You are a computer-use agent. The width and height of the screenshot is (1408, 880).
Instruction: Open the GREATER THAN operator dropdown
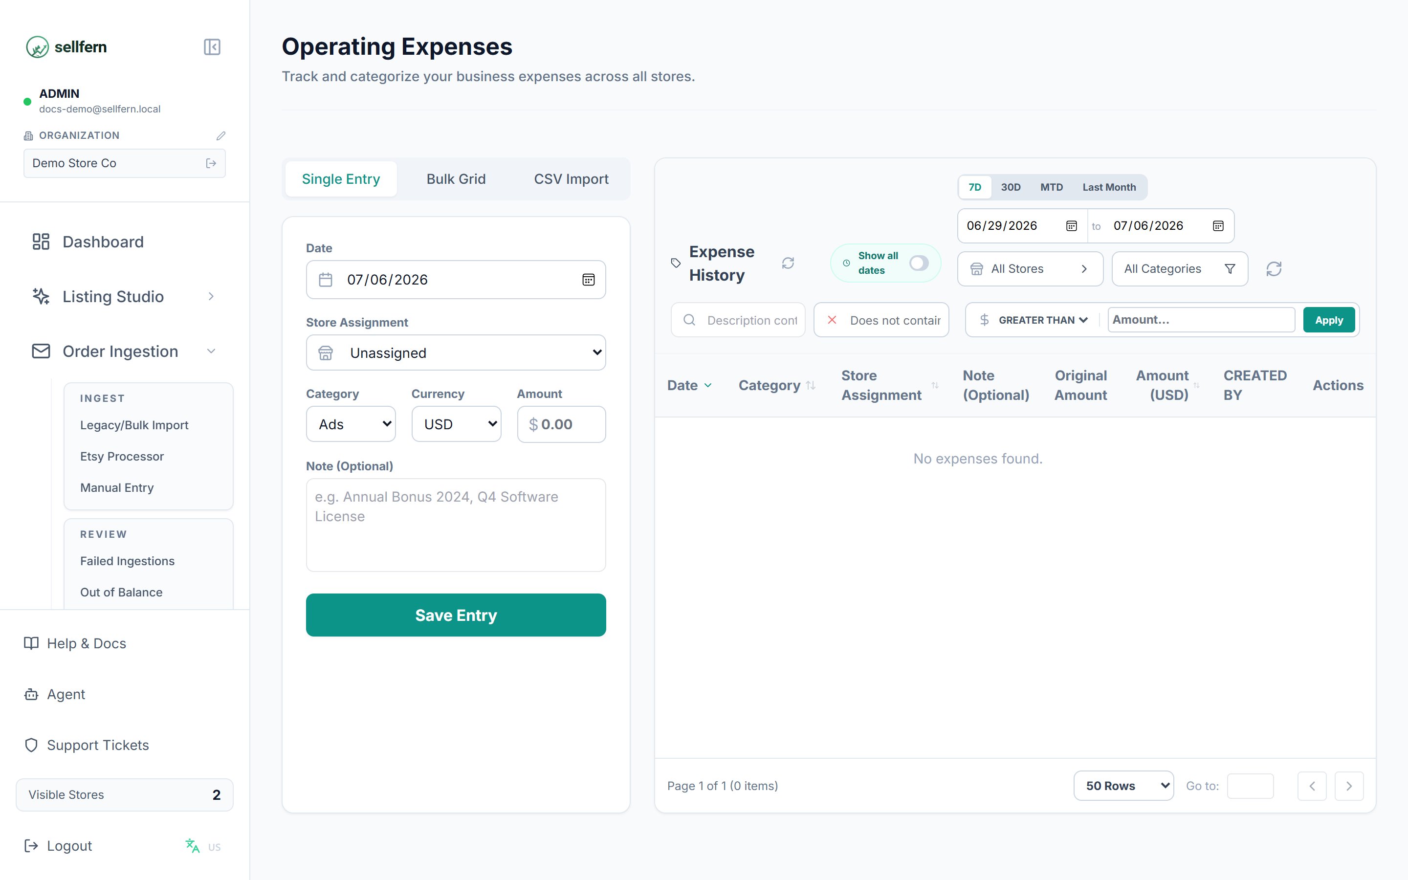[x=1043, y=320]
